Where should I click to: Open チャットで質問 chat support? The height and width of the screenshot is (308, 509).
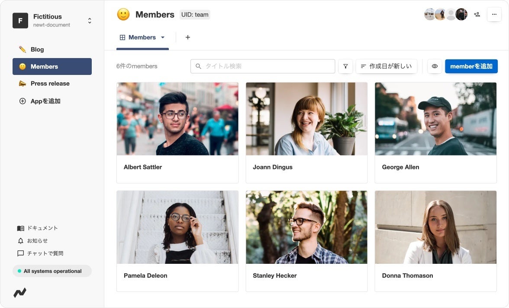(x=40, y=253)
